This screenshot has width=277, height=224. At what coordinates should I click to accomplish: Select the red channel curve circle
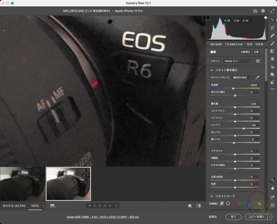point(234,204)
